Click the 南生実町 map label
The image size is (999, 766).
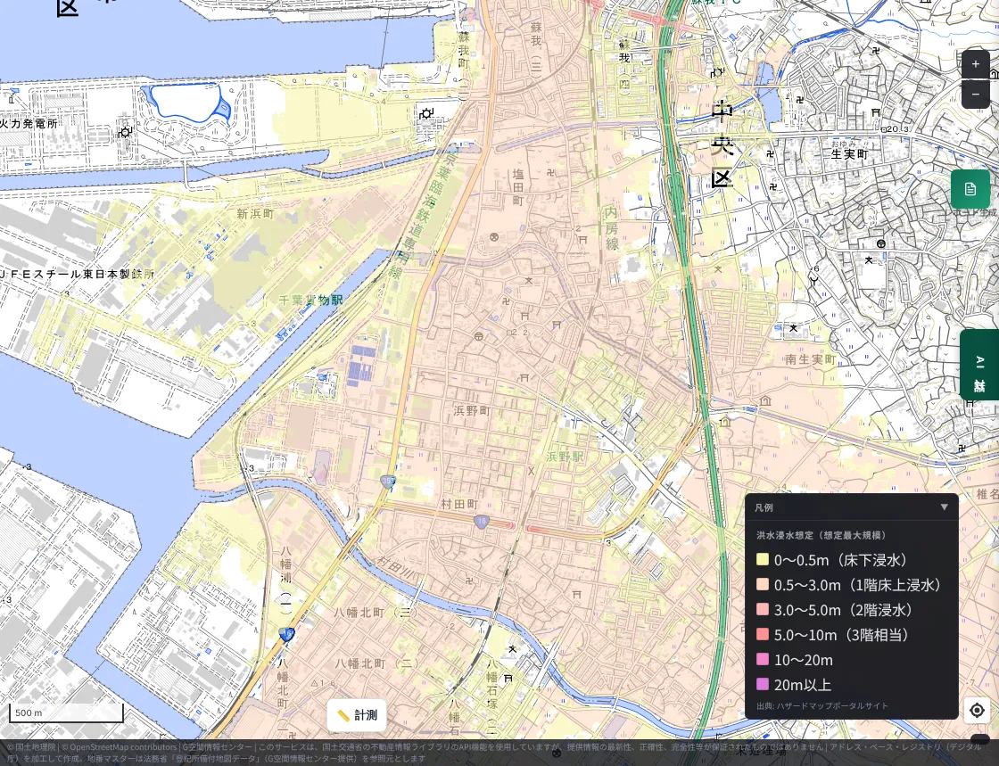pyautogui.click(x=811, y=359)
